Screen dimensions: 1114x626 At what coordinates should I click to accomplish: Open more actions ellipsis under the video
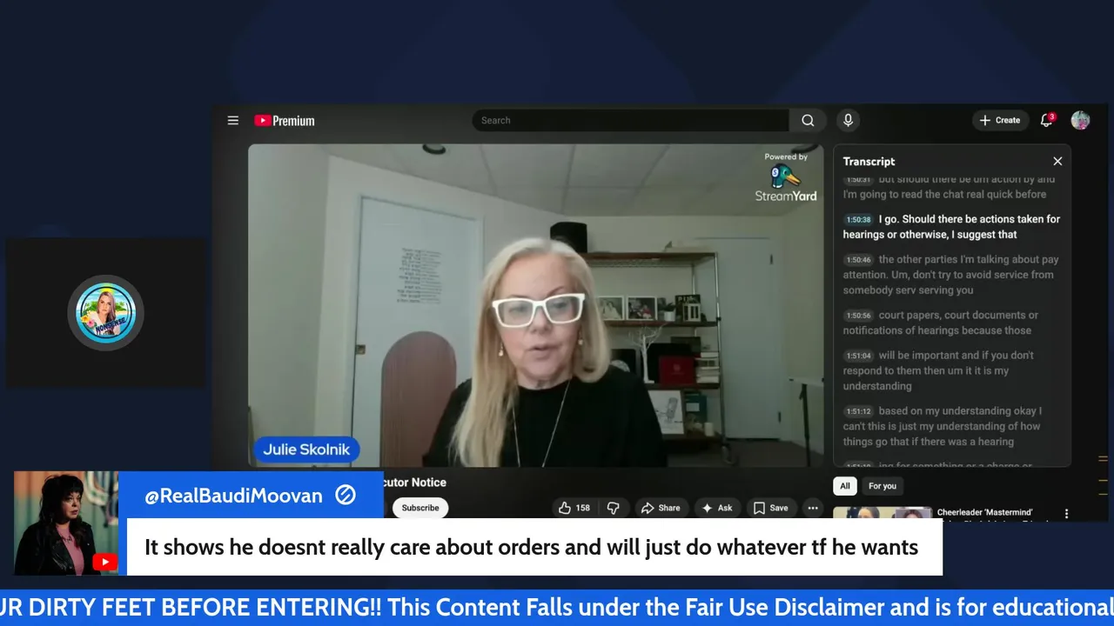[x=812, y=508]
